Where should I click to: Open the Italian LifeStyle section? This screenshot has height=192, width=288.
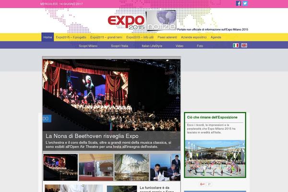[x=152, y=46]
